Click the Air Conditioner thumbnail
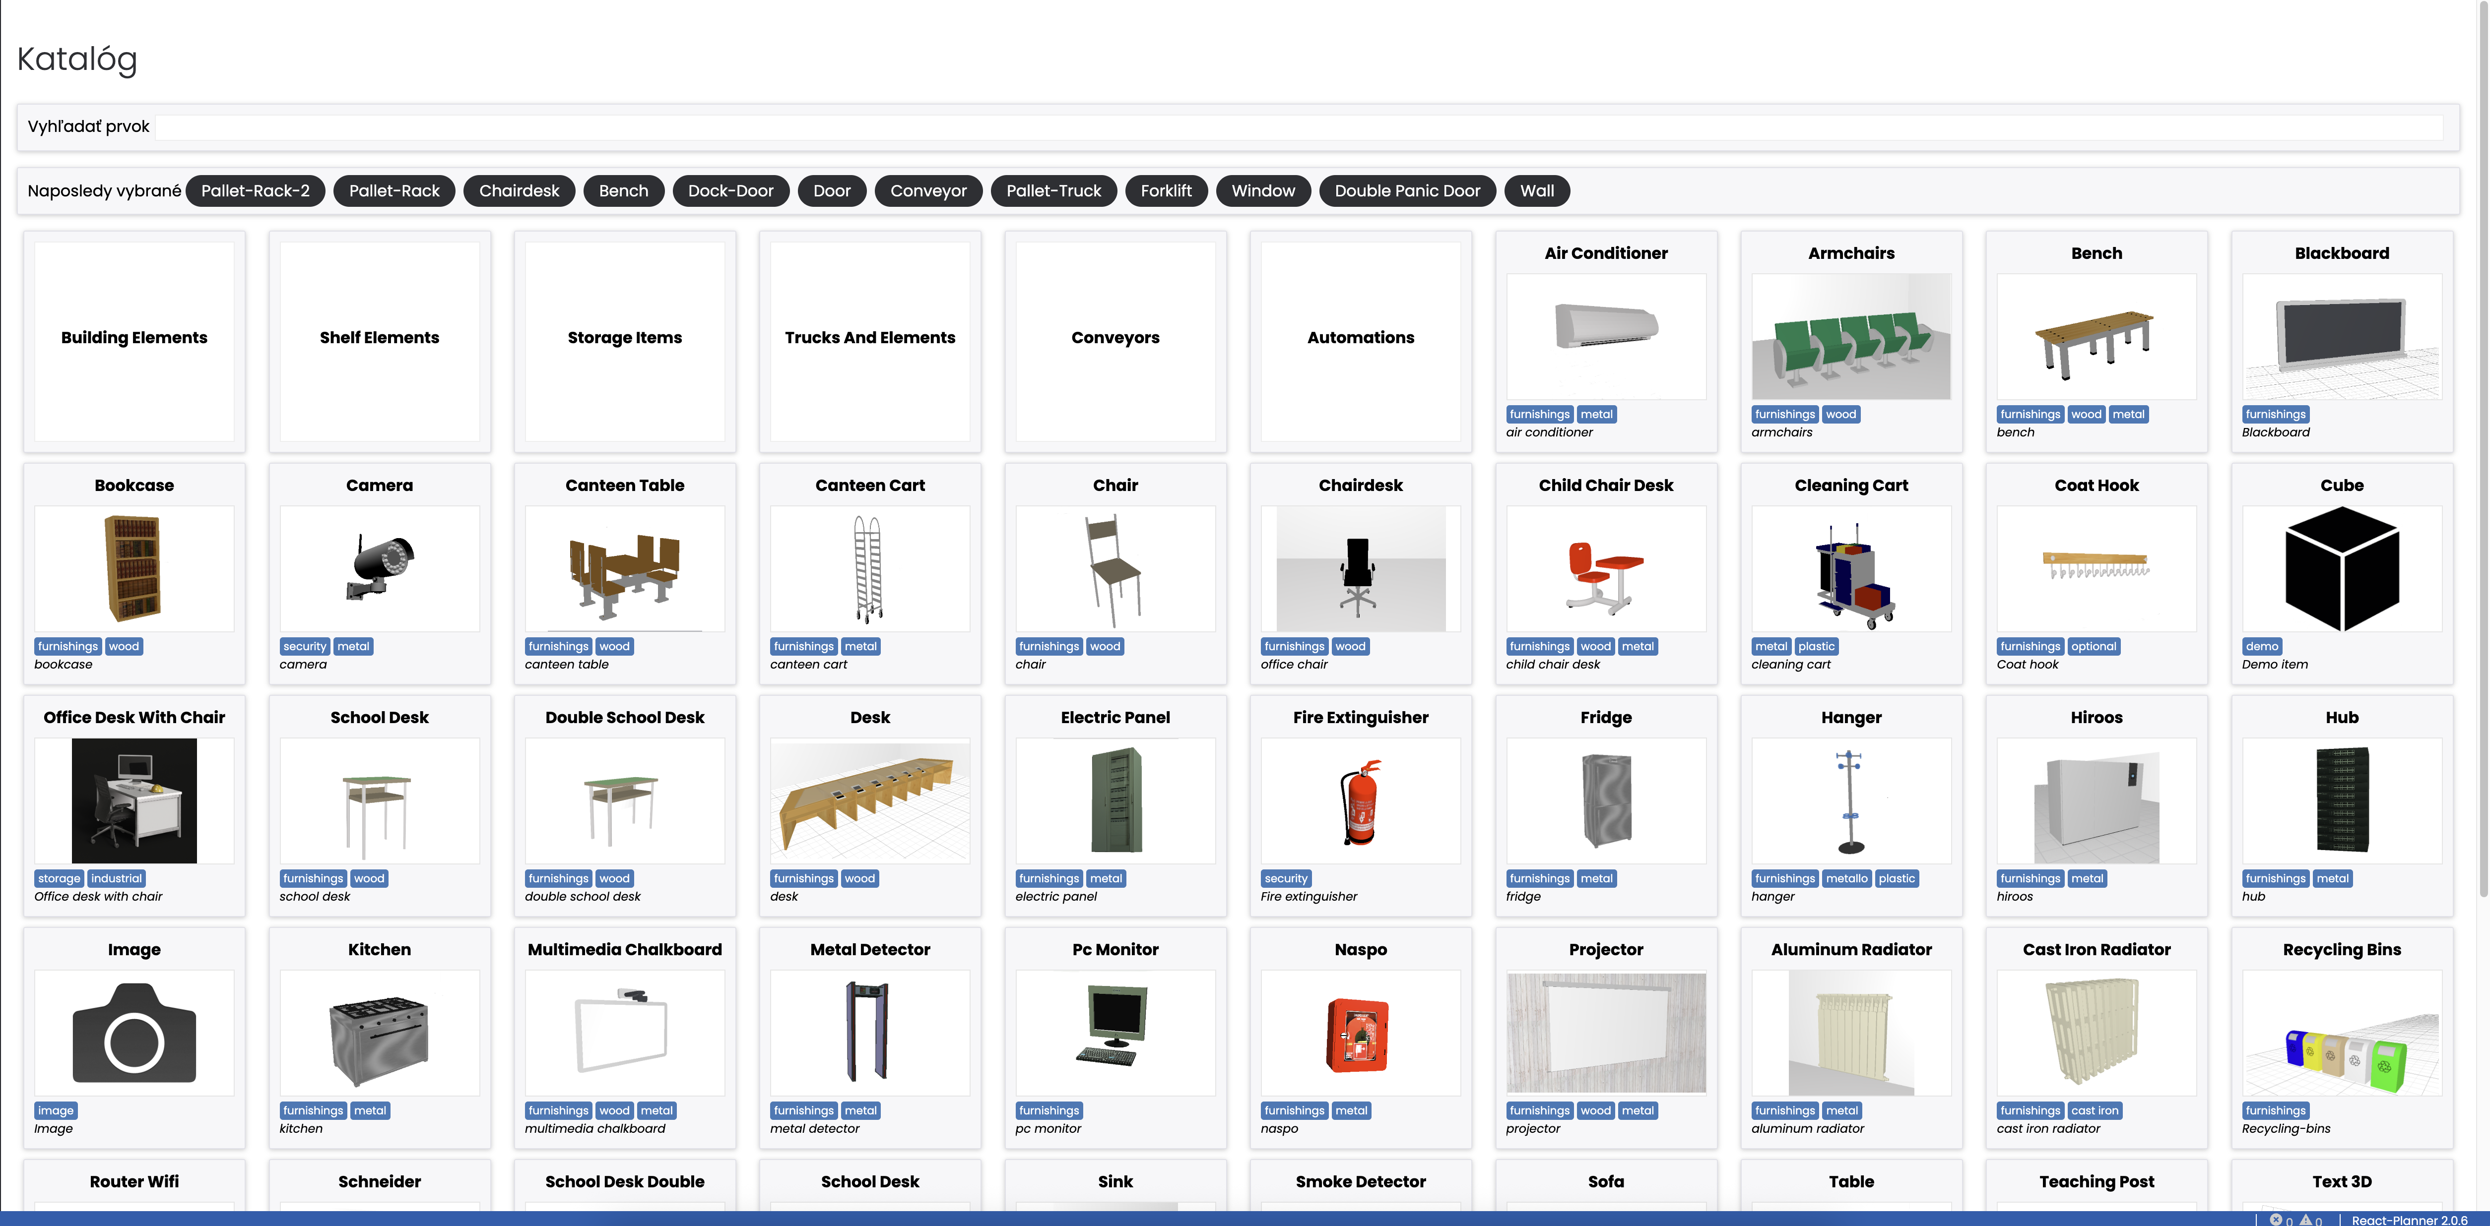This screenshot has height=1226, width=2490. point(1606,336)
